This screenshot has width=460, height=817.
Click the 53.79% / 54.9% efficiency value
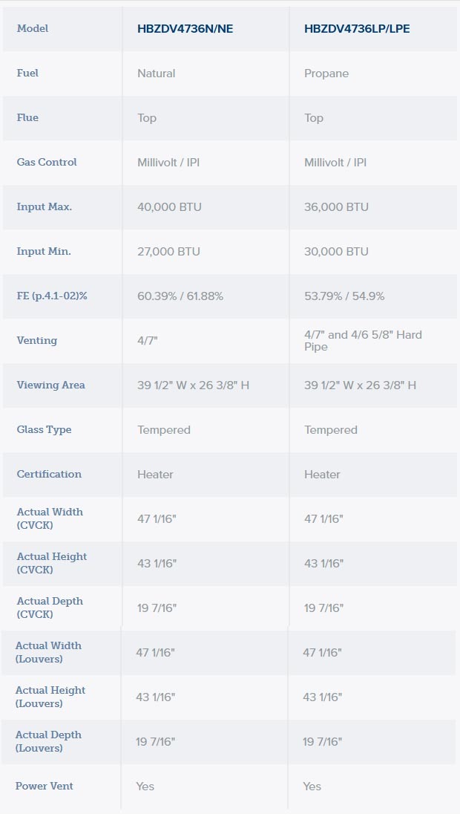click(x=344, y=296)
